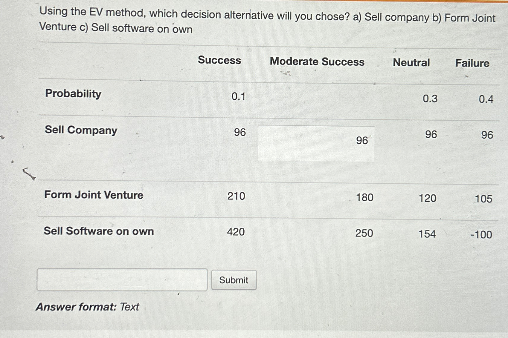
Task: Click the Success column header
Action: point(220,61)
